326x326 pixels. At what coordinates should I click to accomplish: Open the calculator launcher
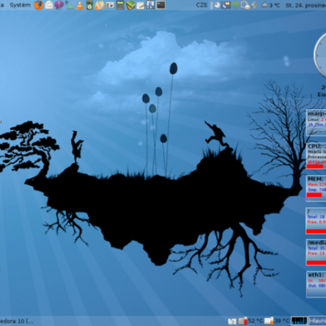coord(120,5)
